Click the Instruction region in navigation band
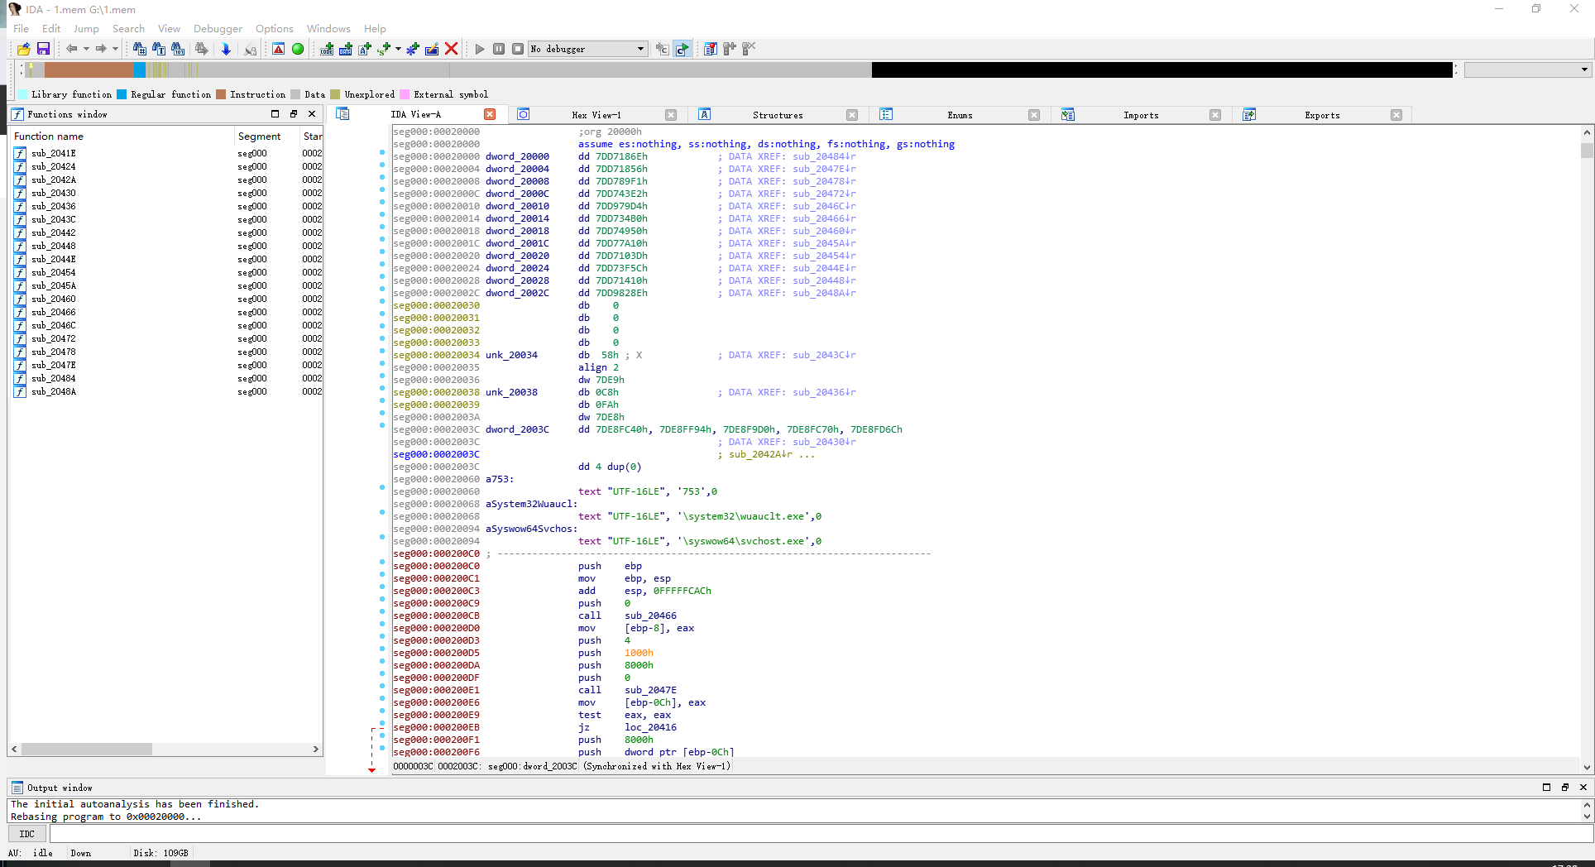The width and height of the screenshot is (1595, 867). (89, 69)
